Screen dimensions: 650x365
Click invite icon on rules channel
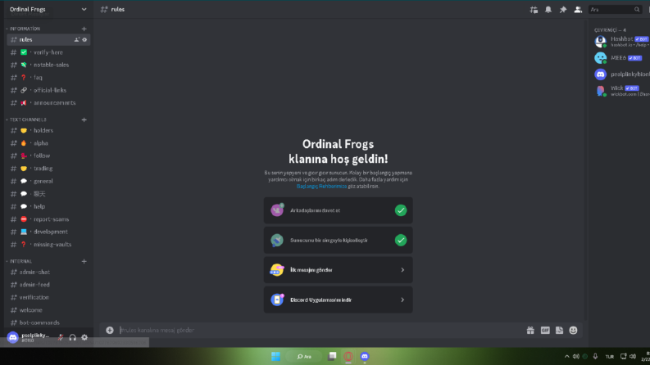click(x=77, y=40)
